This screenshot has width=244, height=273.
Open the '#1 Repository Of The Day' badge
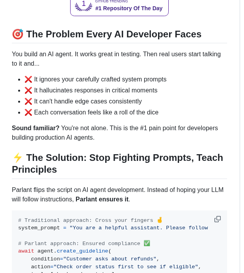coord(129,8)
